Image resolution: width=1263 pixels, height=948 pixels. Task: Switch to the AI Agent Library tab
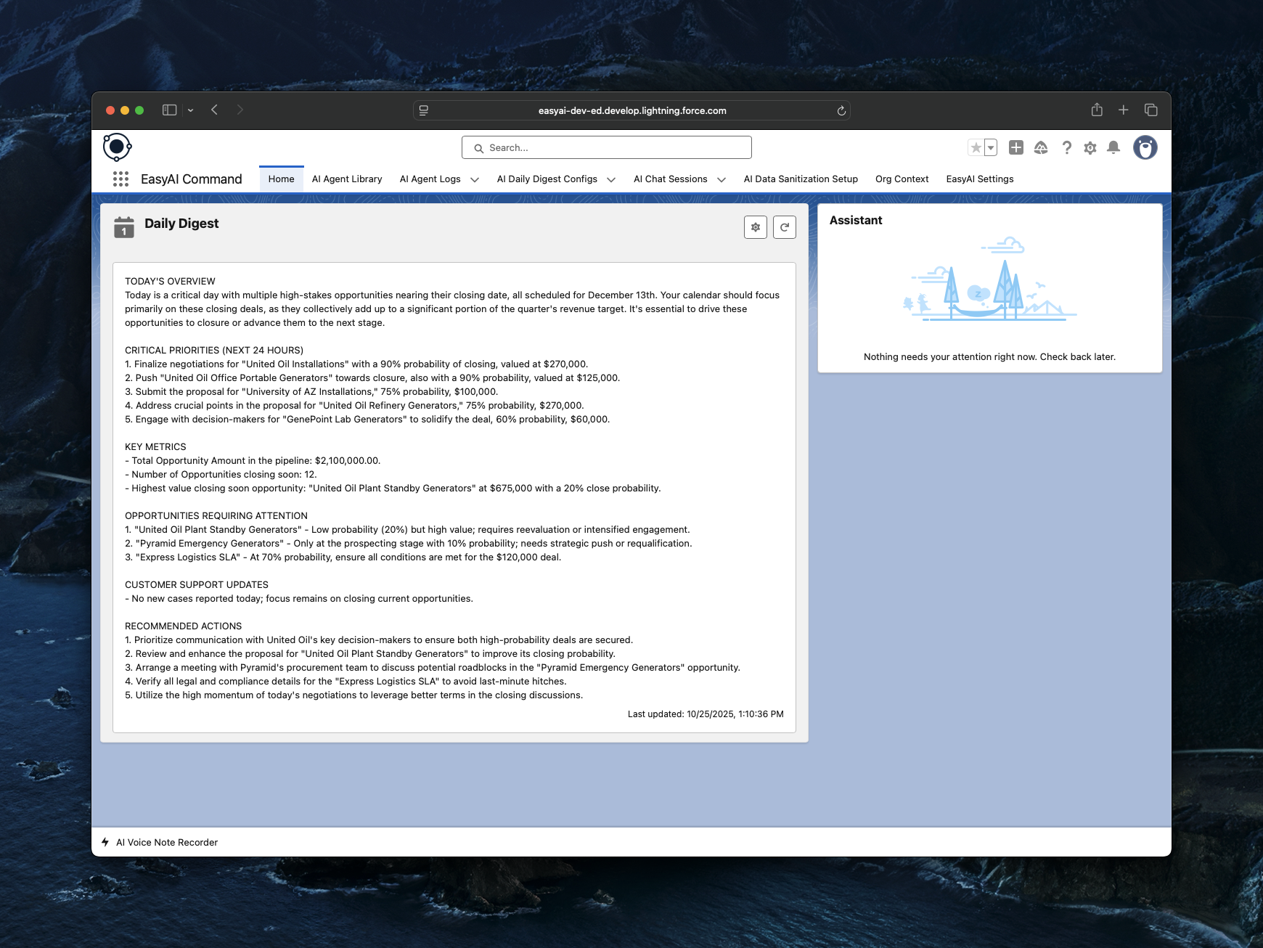tap(346, 179)
